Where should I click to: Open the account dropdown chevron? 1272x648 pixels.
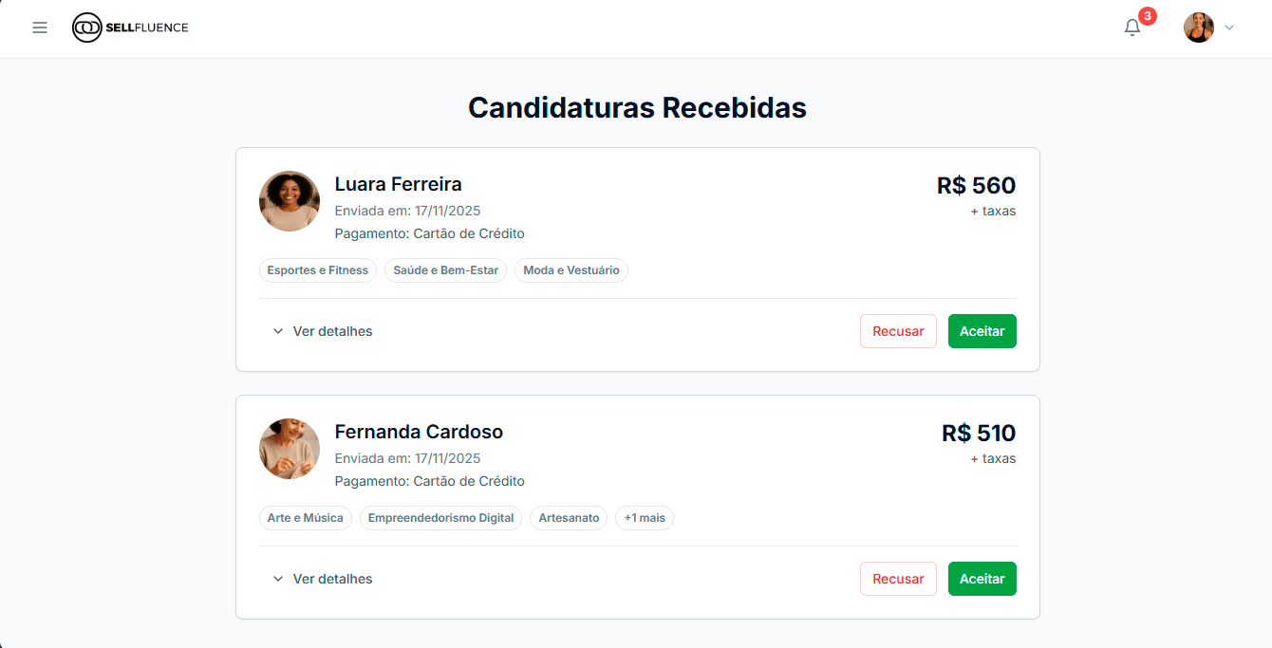(x=1229, y=28)
